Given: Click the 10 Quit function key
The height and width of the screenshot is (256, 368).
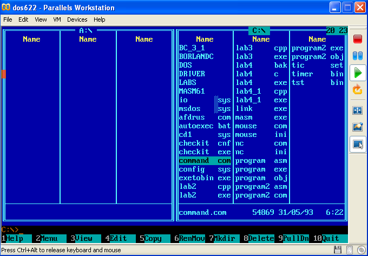Looking at the screenshot, I should [x=331, y=238].
